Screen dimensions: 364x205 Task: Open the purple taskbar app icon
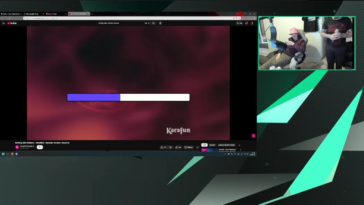(16, 154)
